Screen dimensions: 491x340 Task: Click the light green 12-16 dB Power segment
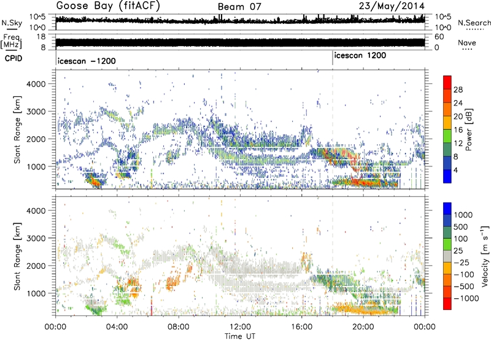447,136
